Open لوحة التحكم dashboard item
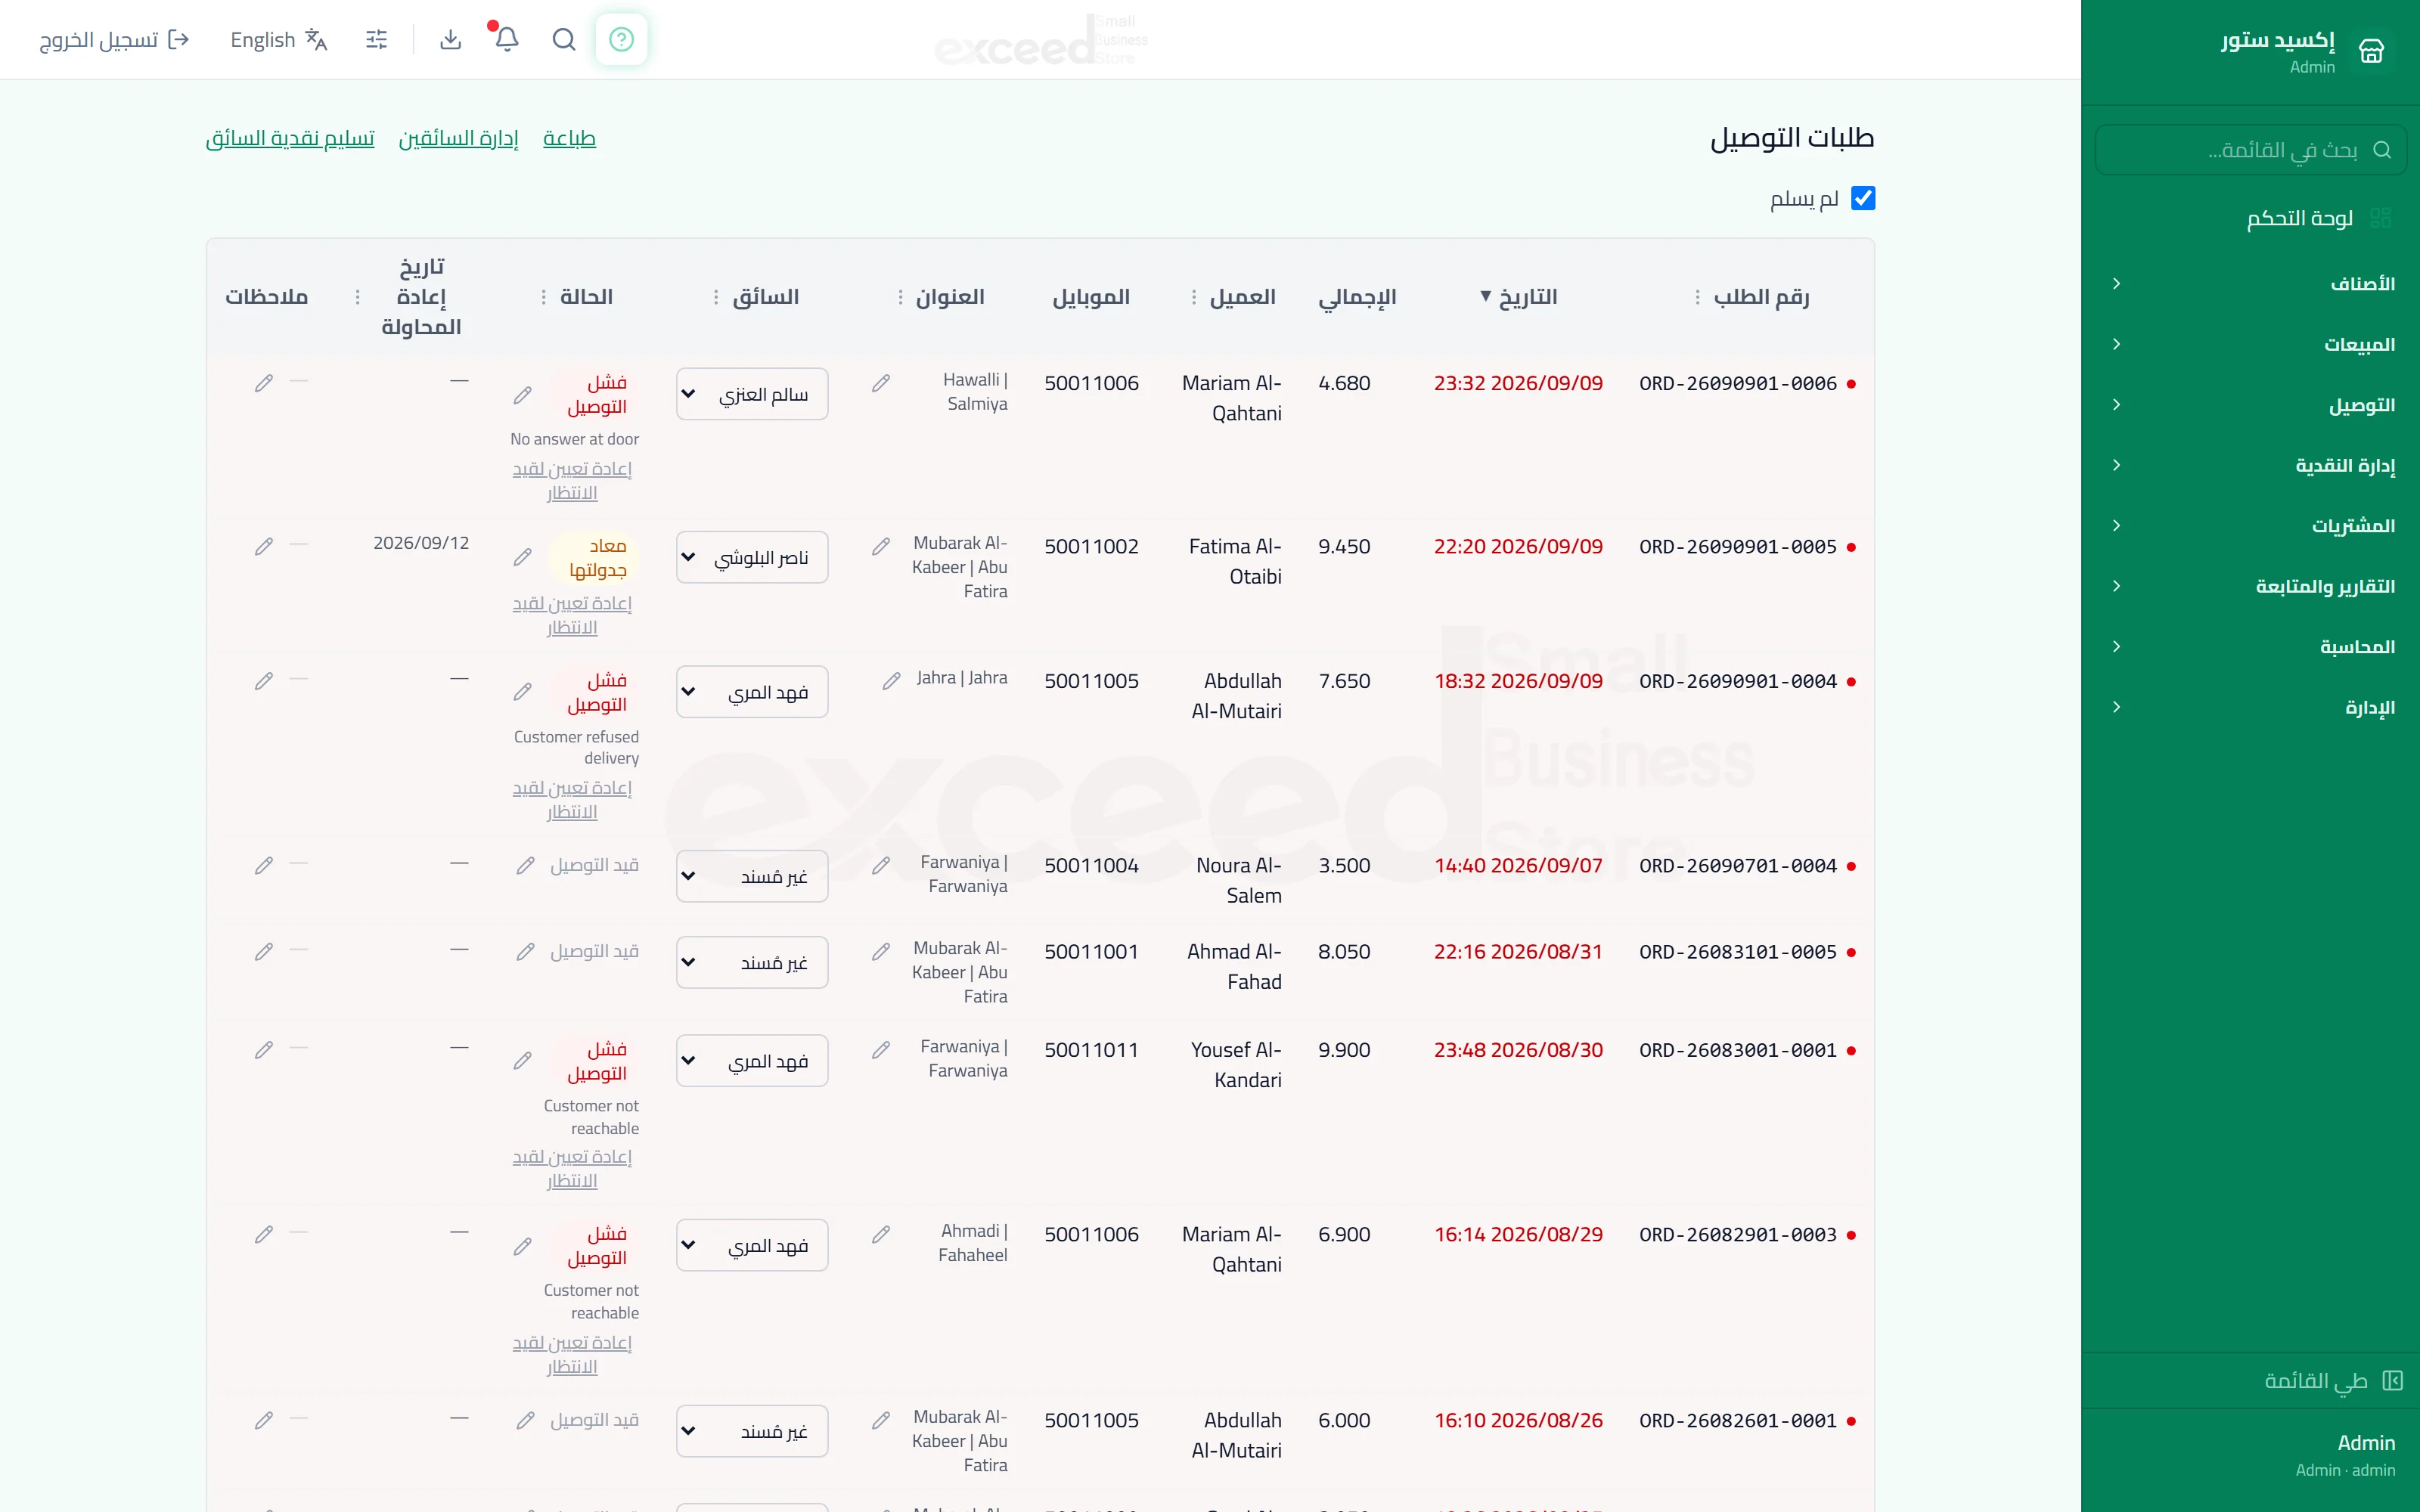Viewport: 2420px width, 1512px height. point(2251,218)
